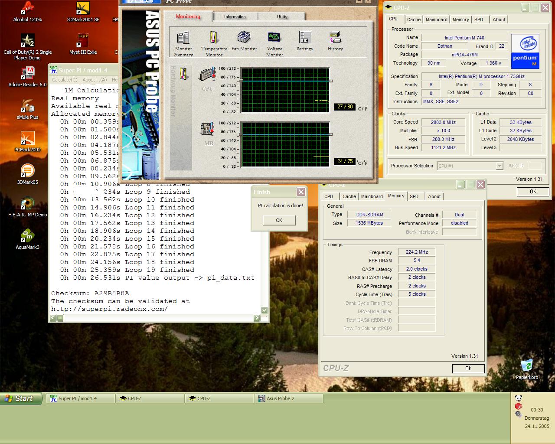The width and height of the screenshot is (555, 444).
Task: Open the Calculate menu in Super PI
Action: 64,80
